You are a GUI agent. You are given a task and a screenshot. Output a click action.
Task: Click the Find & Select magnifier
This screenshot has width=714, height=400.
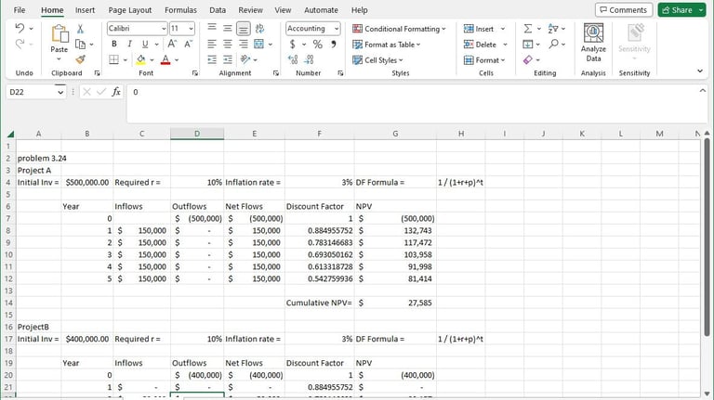(553, 45)
